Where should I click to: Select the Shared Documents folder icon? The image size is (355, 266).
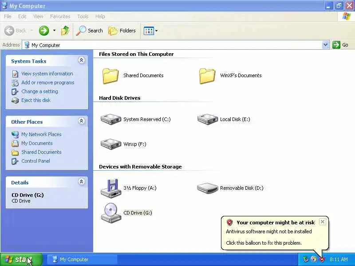click(110, 76)
